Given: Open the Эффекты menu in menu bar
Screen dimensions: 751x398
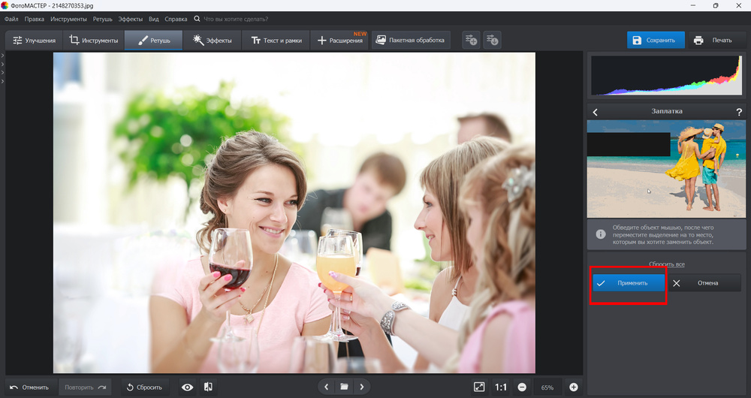Looking at the screenshot, I should pos(131,18).
